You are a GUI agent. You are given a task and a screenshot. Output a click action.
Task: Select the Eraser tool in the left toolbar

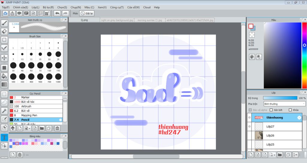coord(4,31)
